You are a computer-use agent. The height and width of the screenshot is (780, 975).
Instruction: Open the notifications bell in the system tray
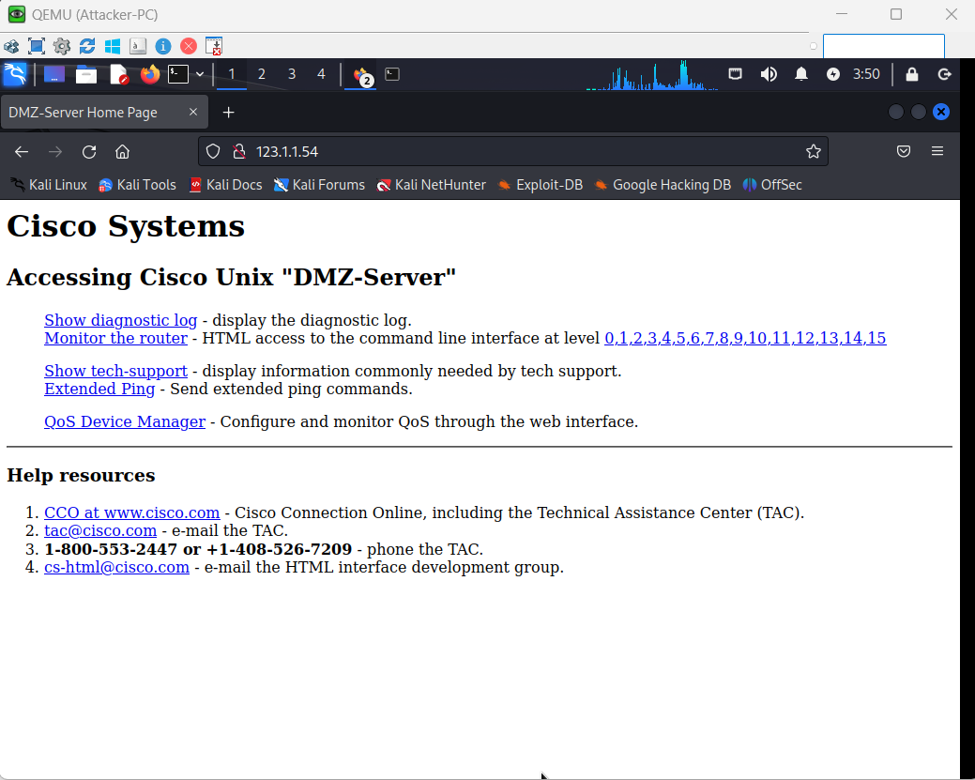tap(800, 74)
